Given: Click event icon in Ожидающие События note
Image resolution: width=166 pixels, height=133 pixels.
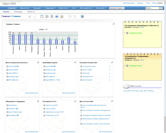Looking at the screenshot, I should pyautogui.click(x=127, y=66).
